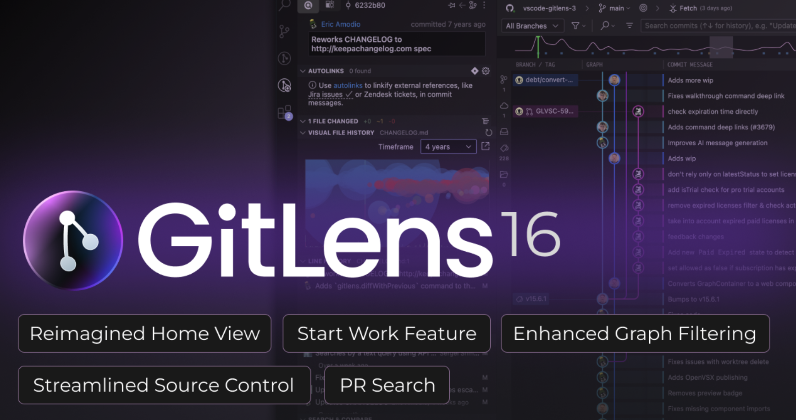Open the Search view in activity bar
796x420 pixels.
[285, 5]
